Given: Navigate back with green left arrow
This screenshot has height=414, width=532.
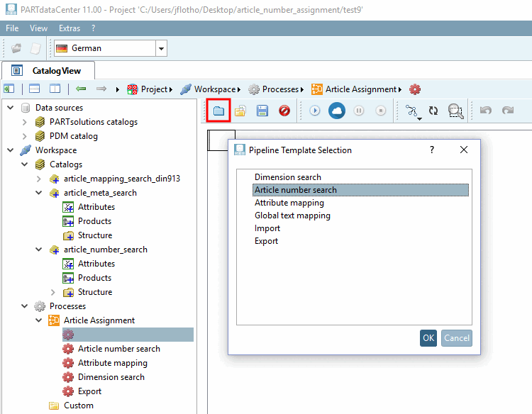Looking at the screenshot, I should [x=81, y=89].
